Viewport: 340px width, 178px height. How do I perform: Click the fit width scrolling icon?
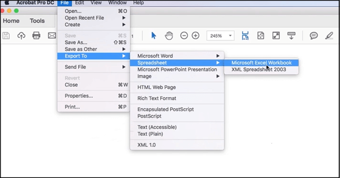(x=245, y=35)
